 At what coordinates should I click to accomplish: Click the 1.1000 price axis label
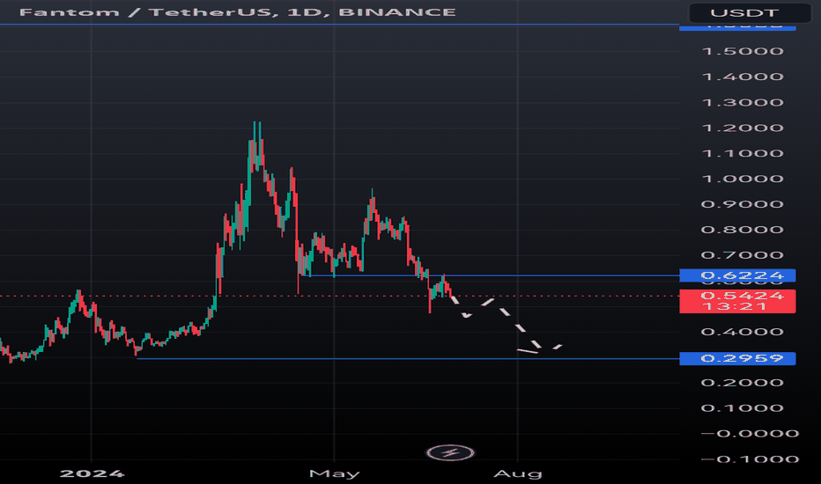pos(743,153)
